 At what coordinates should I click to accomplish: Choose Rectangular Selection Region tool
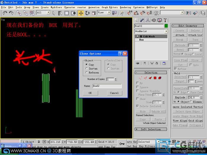click(x=67, y=13)
